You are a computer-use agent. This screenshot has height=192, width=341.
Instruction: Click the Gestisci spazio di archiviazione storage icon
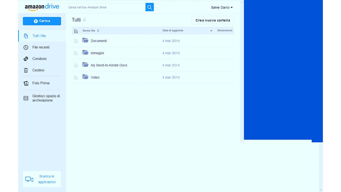(x=26, y=98)
